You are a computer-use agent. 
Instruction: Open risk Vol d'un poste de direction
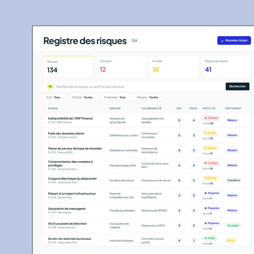[x=67, y=224]
